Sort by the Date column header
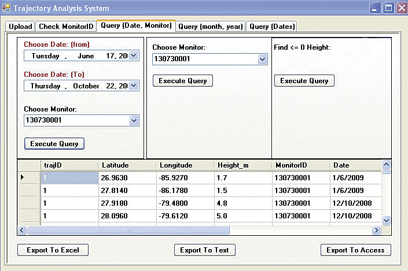 pos(356,165)
